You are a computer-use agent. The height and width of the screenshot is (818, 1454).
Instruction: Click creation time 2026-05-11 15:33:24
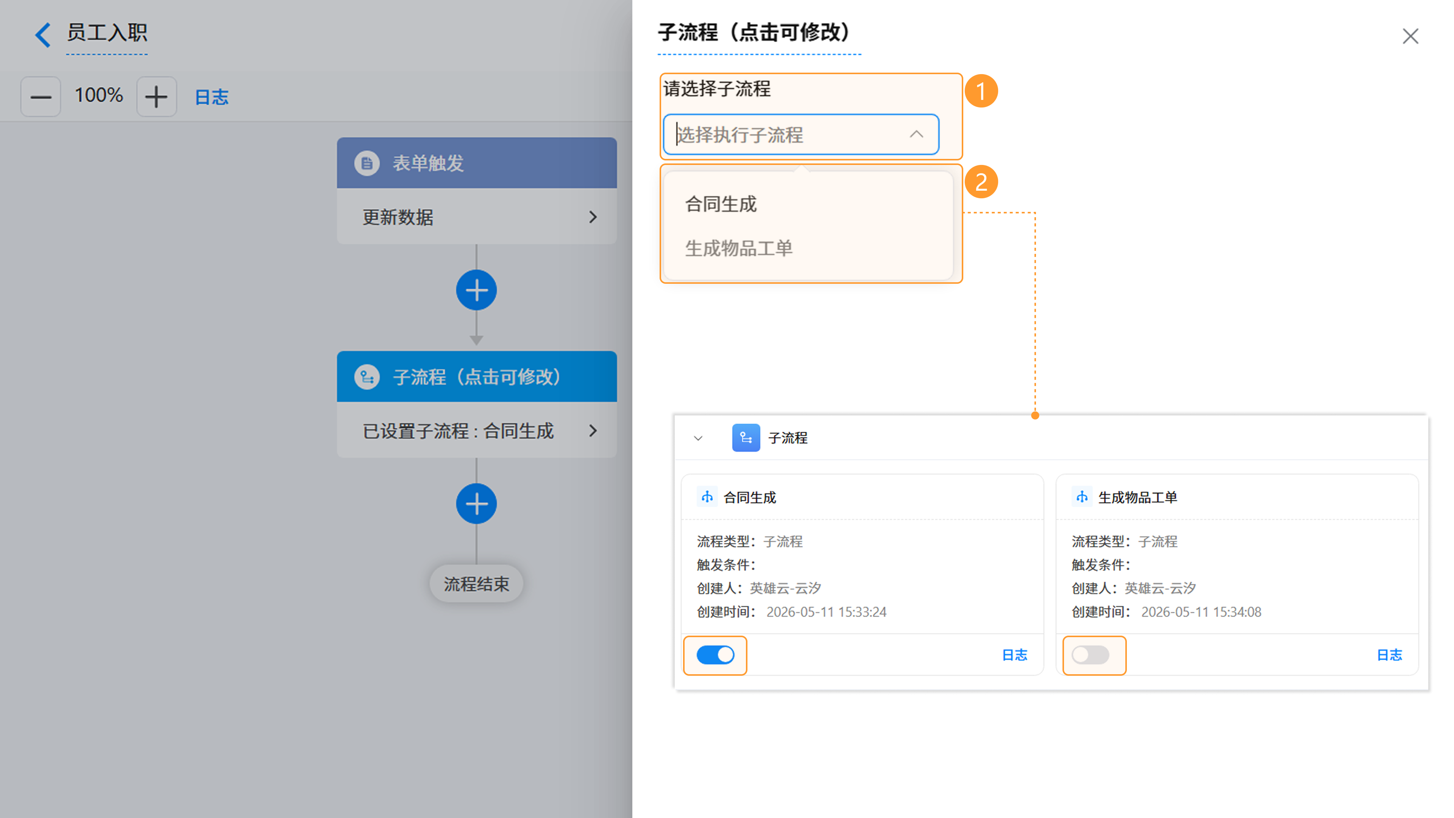pyautogui.click(x=826, y=612)
